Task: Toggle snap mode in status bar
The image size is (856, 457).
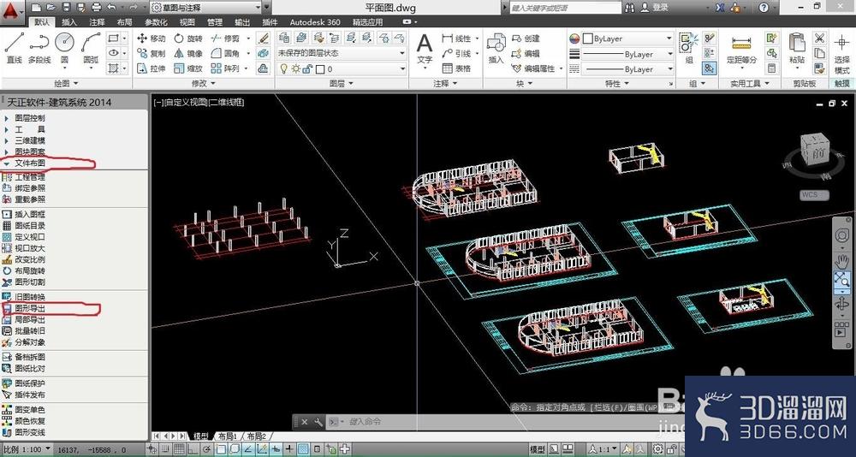Action: coord(165,449)
